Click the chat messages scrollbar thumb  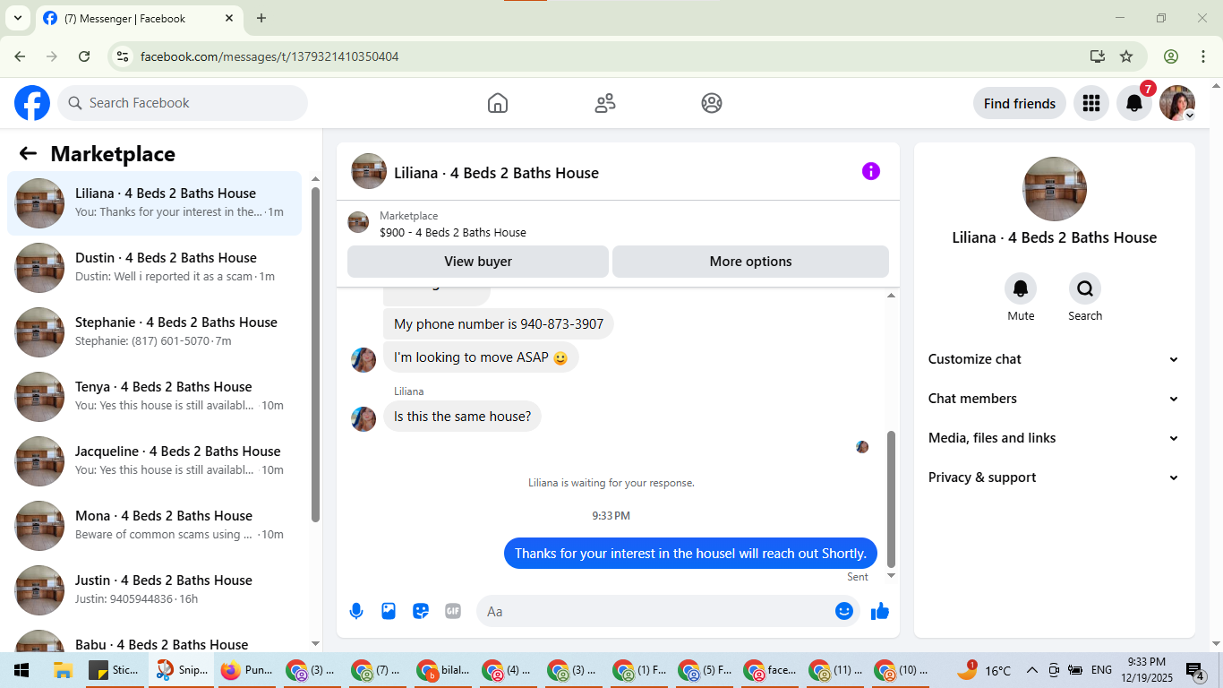(x=891, y=499)
